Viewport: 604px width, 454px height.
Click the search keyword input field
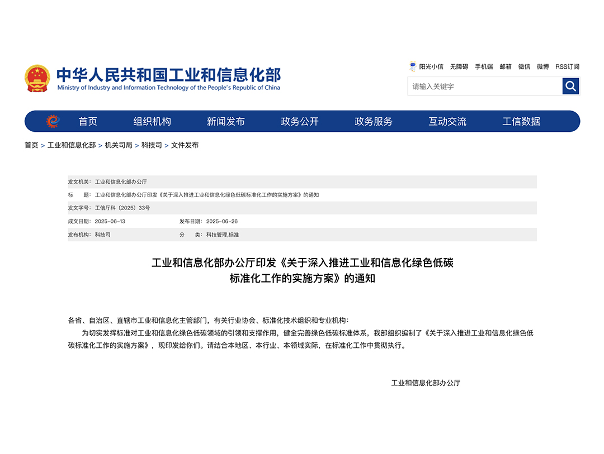pyautogui.click(x=484, y=87)
